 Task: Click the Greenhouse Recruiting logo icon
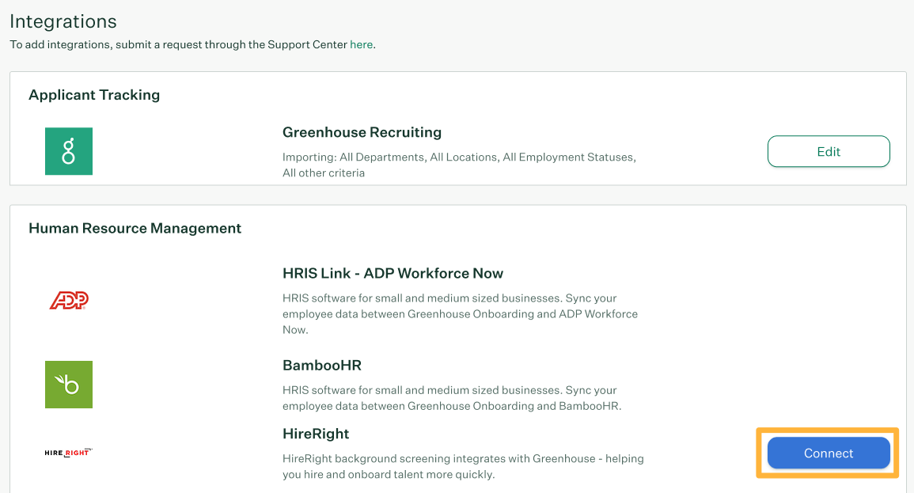(69, 151)
